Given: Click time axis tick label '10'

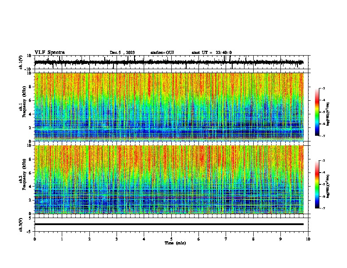Looking at the screenshot, I should tap(308, 239).
